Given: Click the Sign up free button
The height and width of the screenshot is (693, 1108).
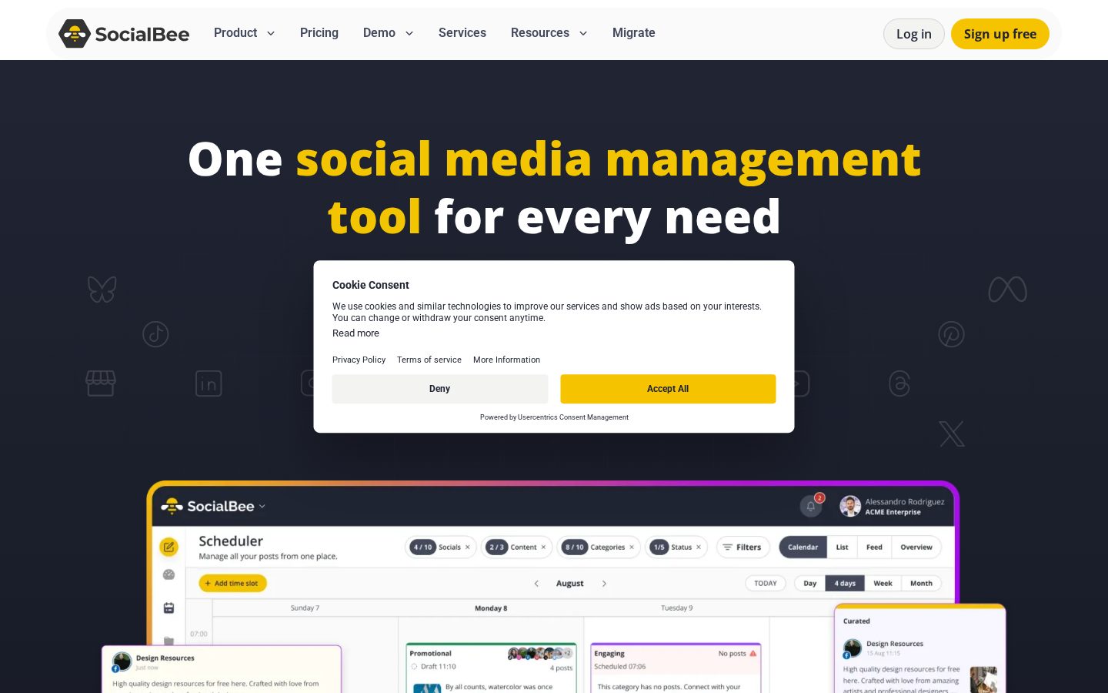Looking at the screenshot, I should pyautogui.click(x=1000, y=34).
